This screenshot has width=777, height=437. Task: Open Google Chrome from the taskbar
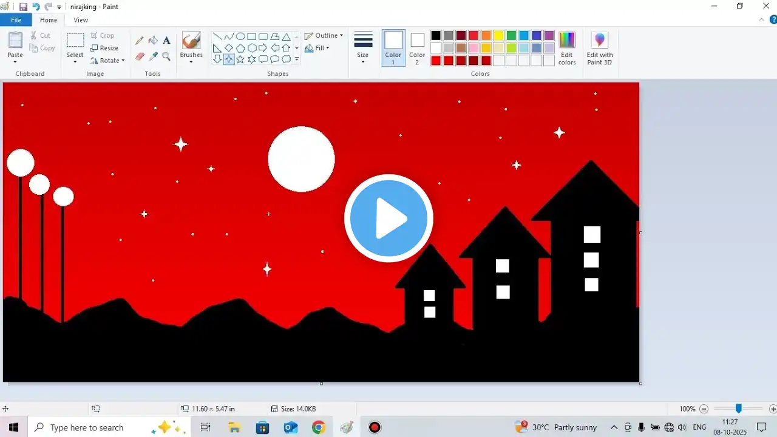319,427
